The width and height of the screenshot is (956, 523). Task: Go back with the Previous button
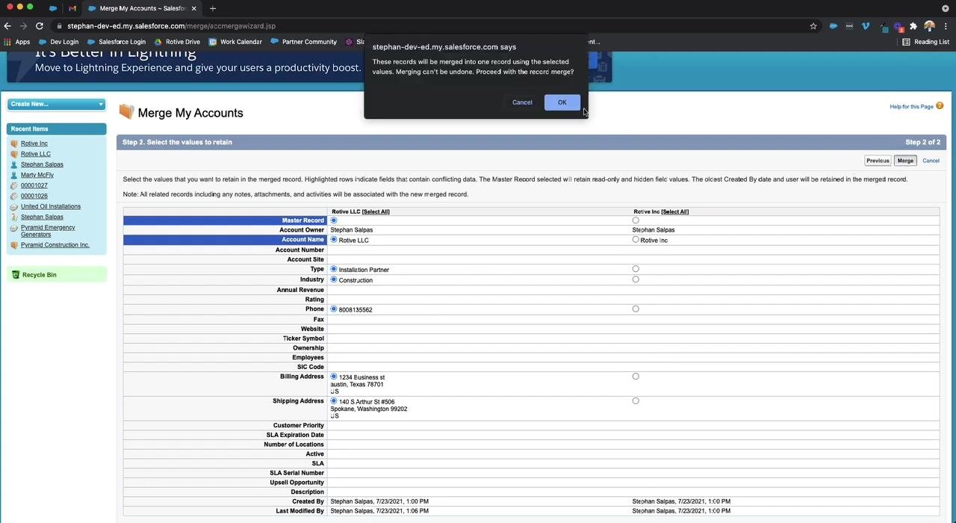[878, 161]
